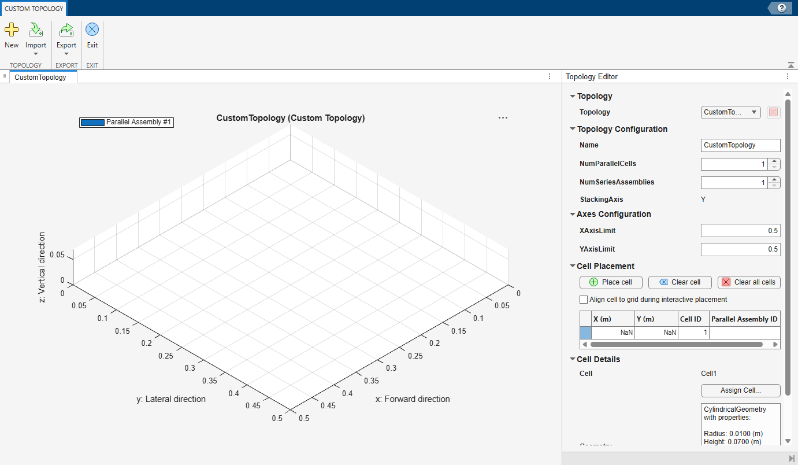Select the CustomTopology document tab
Screen dimensions: 798x465
tap(40, 77)
